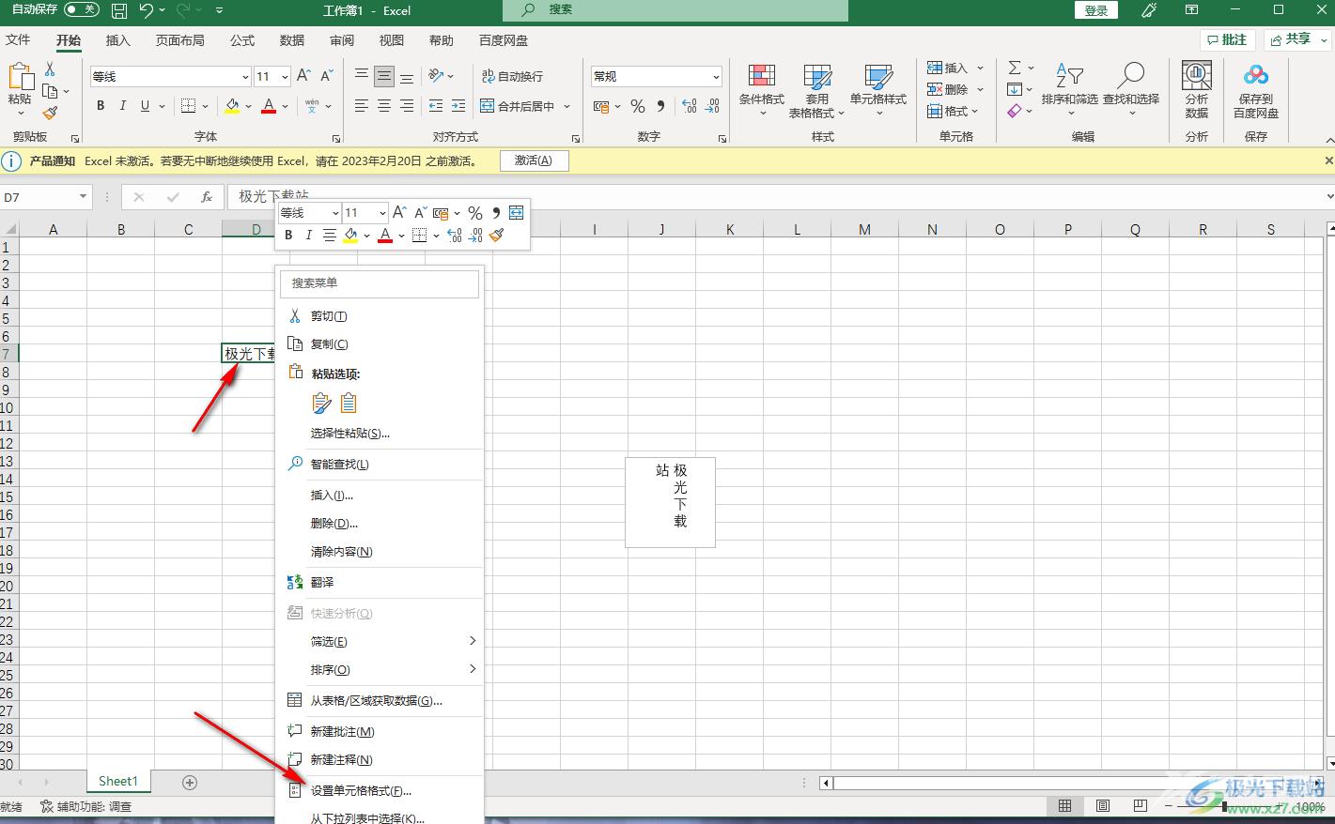Click the 登录 (Sign in) button
The image size is (1335, 824).
point(1096,10)
